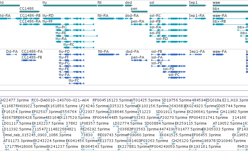Click the dod-PA protein label
Screen dimensions: 248x151
[132, 52]
